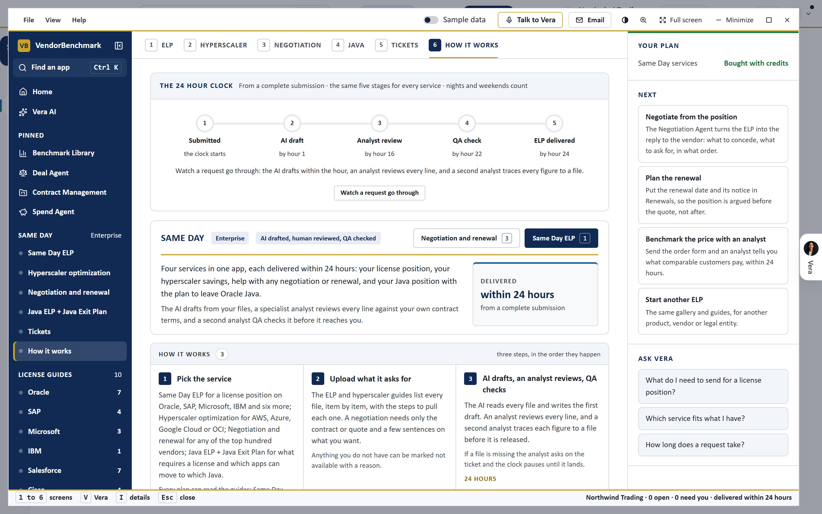Click the Find an app search field

pos(70,67)
